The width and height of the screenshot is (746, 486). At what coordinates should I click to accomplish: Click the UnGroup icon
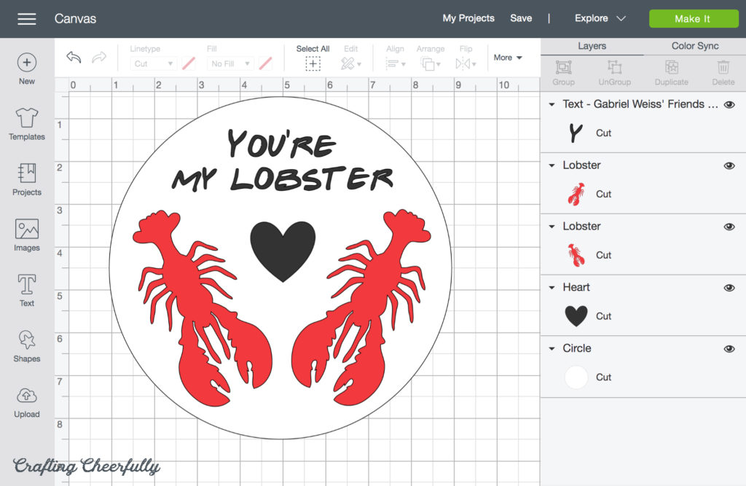614,67
